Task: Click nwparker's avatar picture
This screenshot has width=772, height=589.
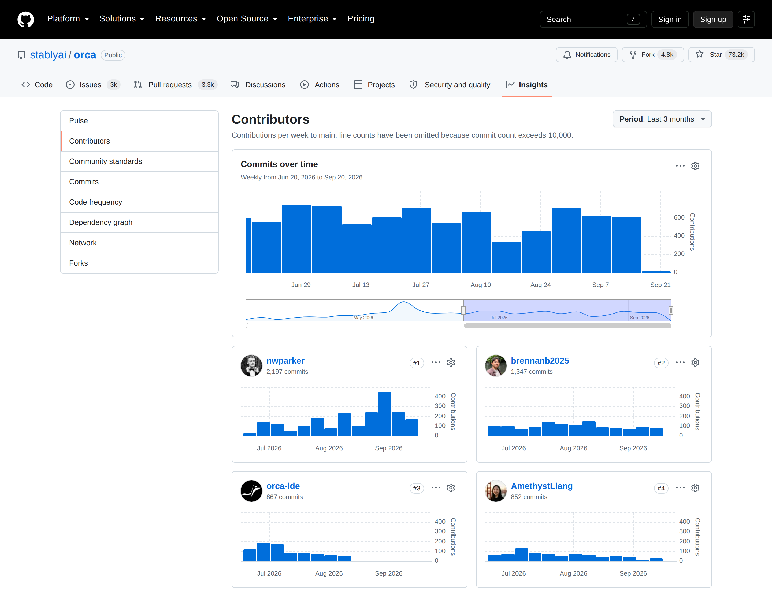Action: click(251, 366)
